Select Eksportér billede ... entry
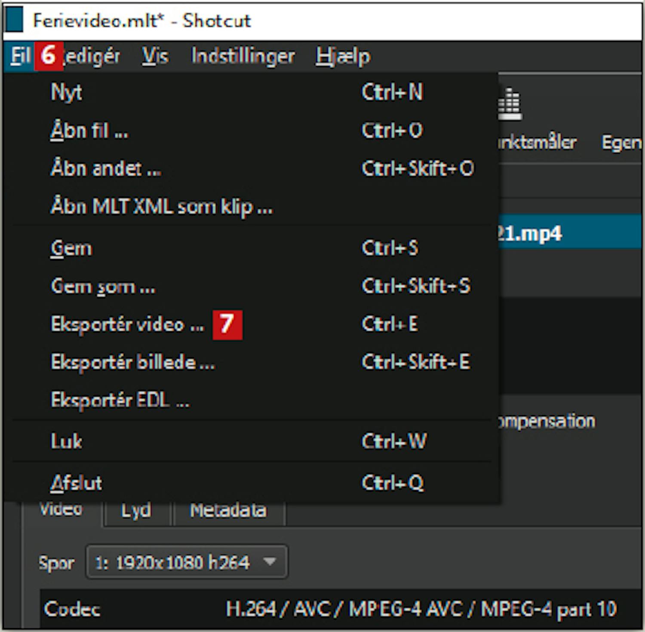Image resolution: width=645 pixels, height=632 pixels. [252, 362]
